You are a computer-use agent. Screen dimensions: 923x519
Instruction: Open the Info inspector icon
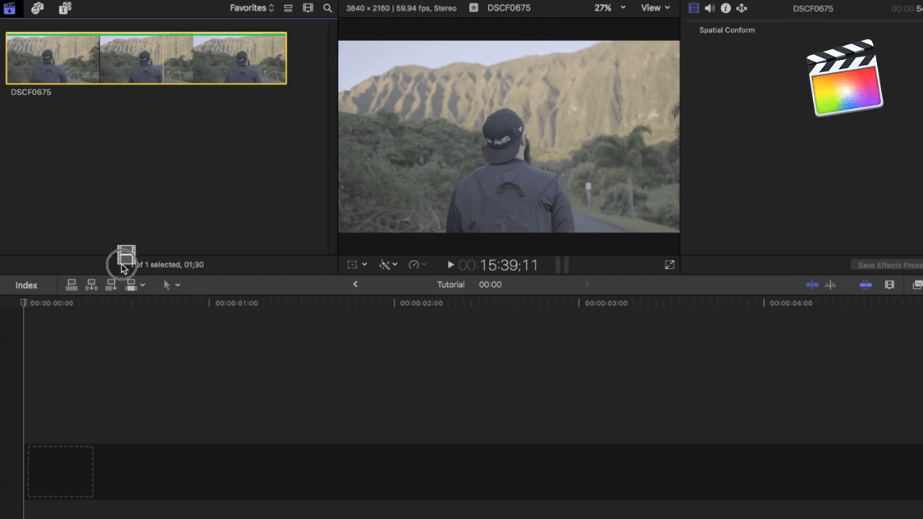click(725, 8)
